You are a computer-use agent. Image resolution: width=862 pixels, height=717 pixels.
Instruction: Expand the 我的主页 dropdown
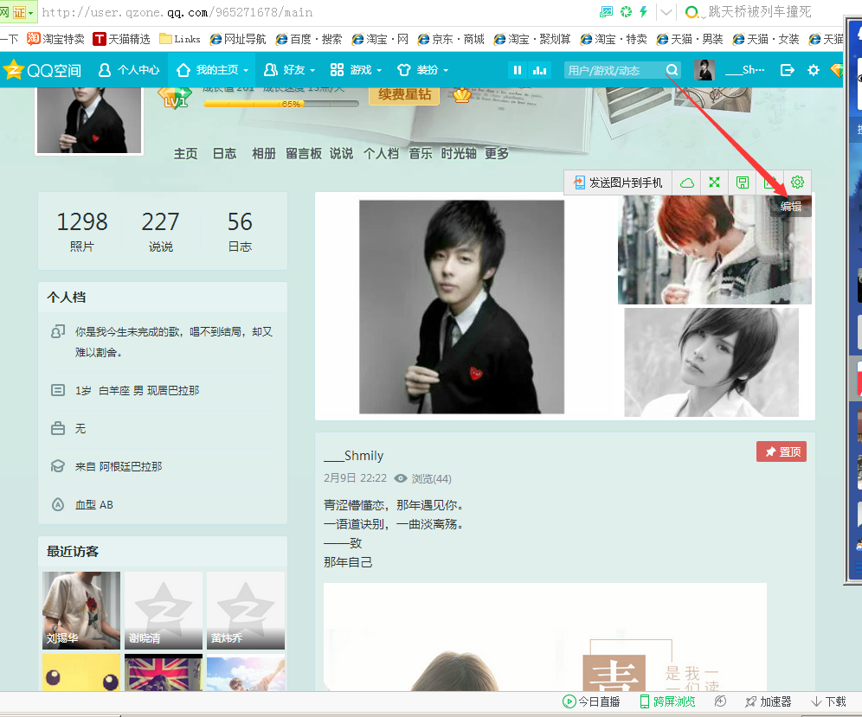[213, 70]
